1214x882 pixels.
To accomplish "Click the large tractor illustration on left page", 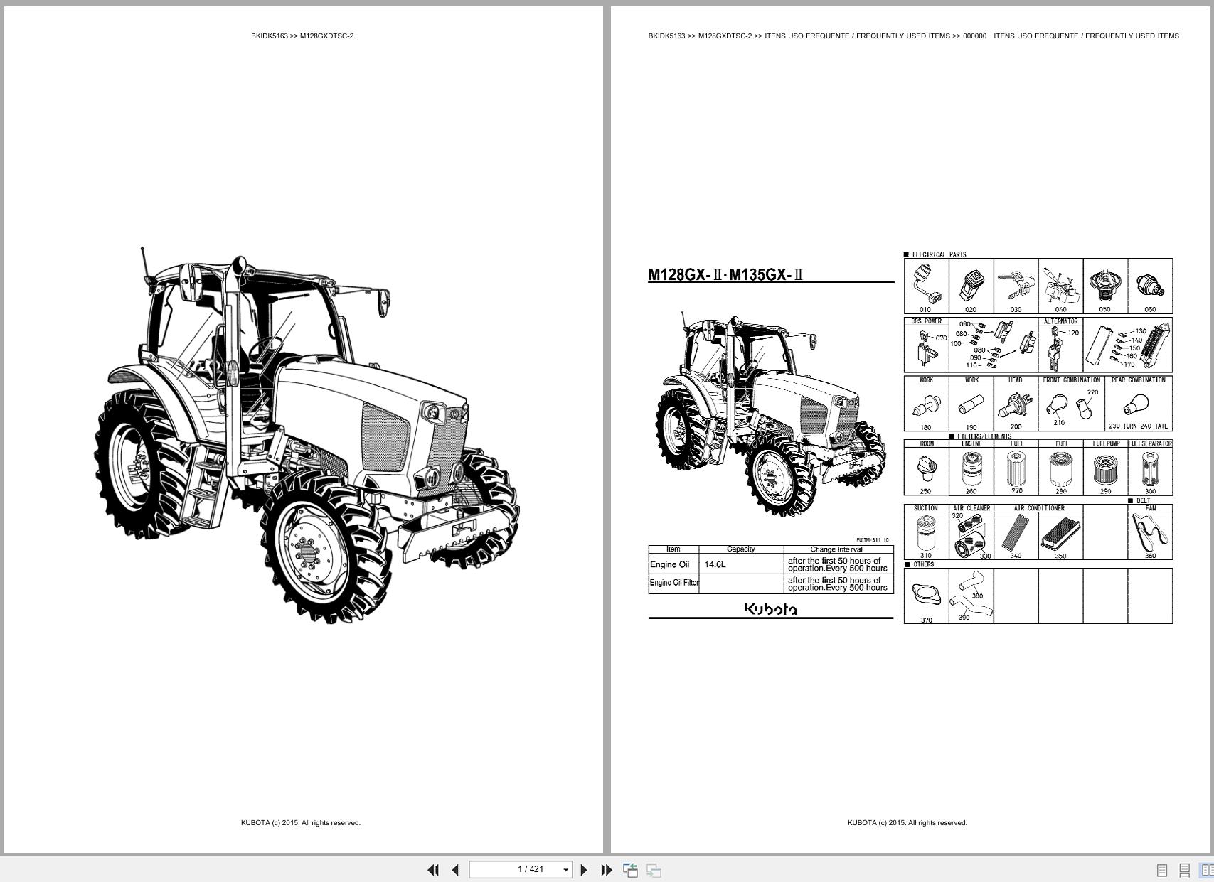I will point(307,435).
